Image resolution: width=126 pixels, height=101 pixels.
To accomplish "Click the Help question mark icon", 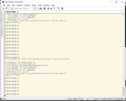I will pyautogui.click(x=58, y=9).
